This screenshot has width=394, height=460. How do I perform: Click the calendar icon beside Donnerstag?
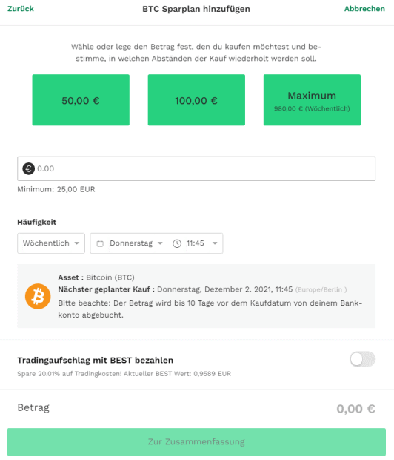100,243
